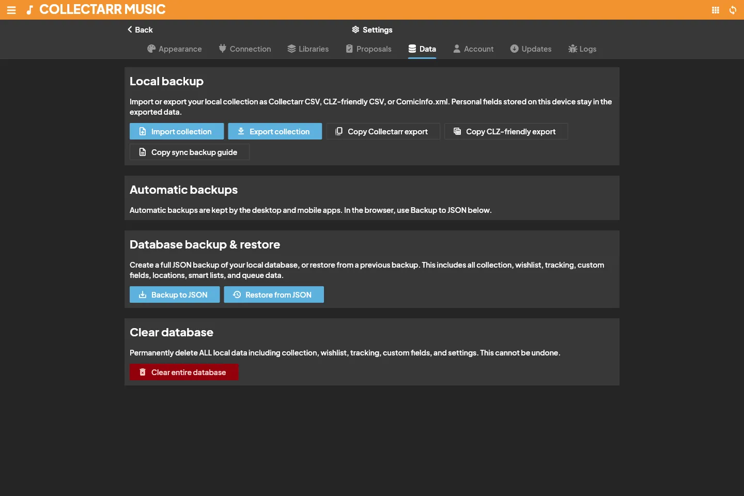
Task: Click the Appearance palette icon
Action: [x=151, y=49]
